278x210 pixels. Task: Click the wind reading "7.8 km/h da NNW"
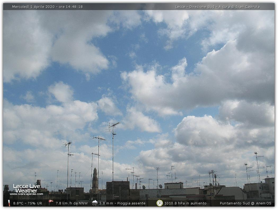coord(72,203)
